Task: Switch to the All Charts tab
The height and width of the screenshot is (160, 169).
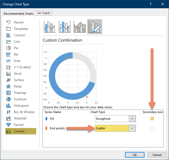Action: coord(44,13)
